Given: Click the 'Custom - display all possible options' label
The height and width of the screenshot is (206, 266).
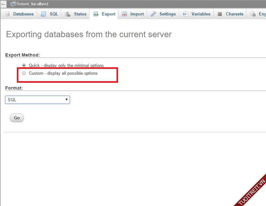Looking at the screenshot, I should tap(63, 73).
